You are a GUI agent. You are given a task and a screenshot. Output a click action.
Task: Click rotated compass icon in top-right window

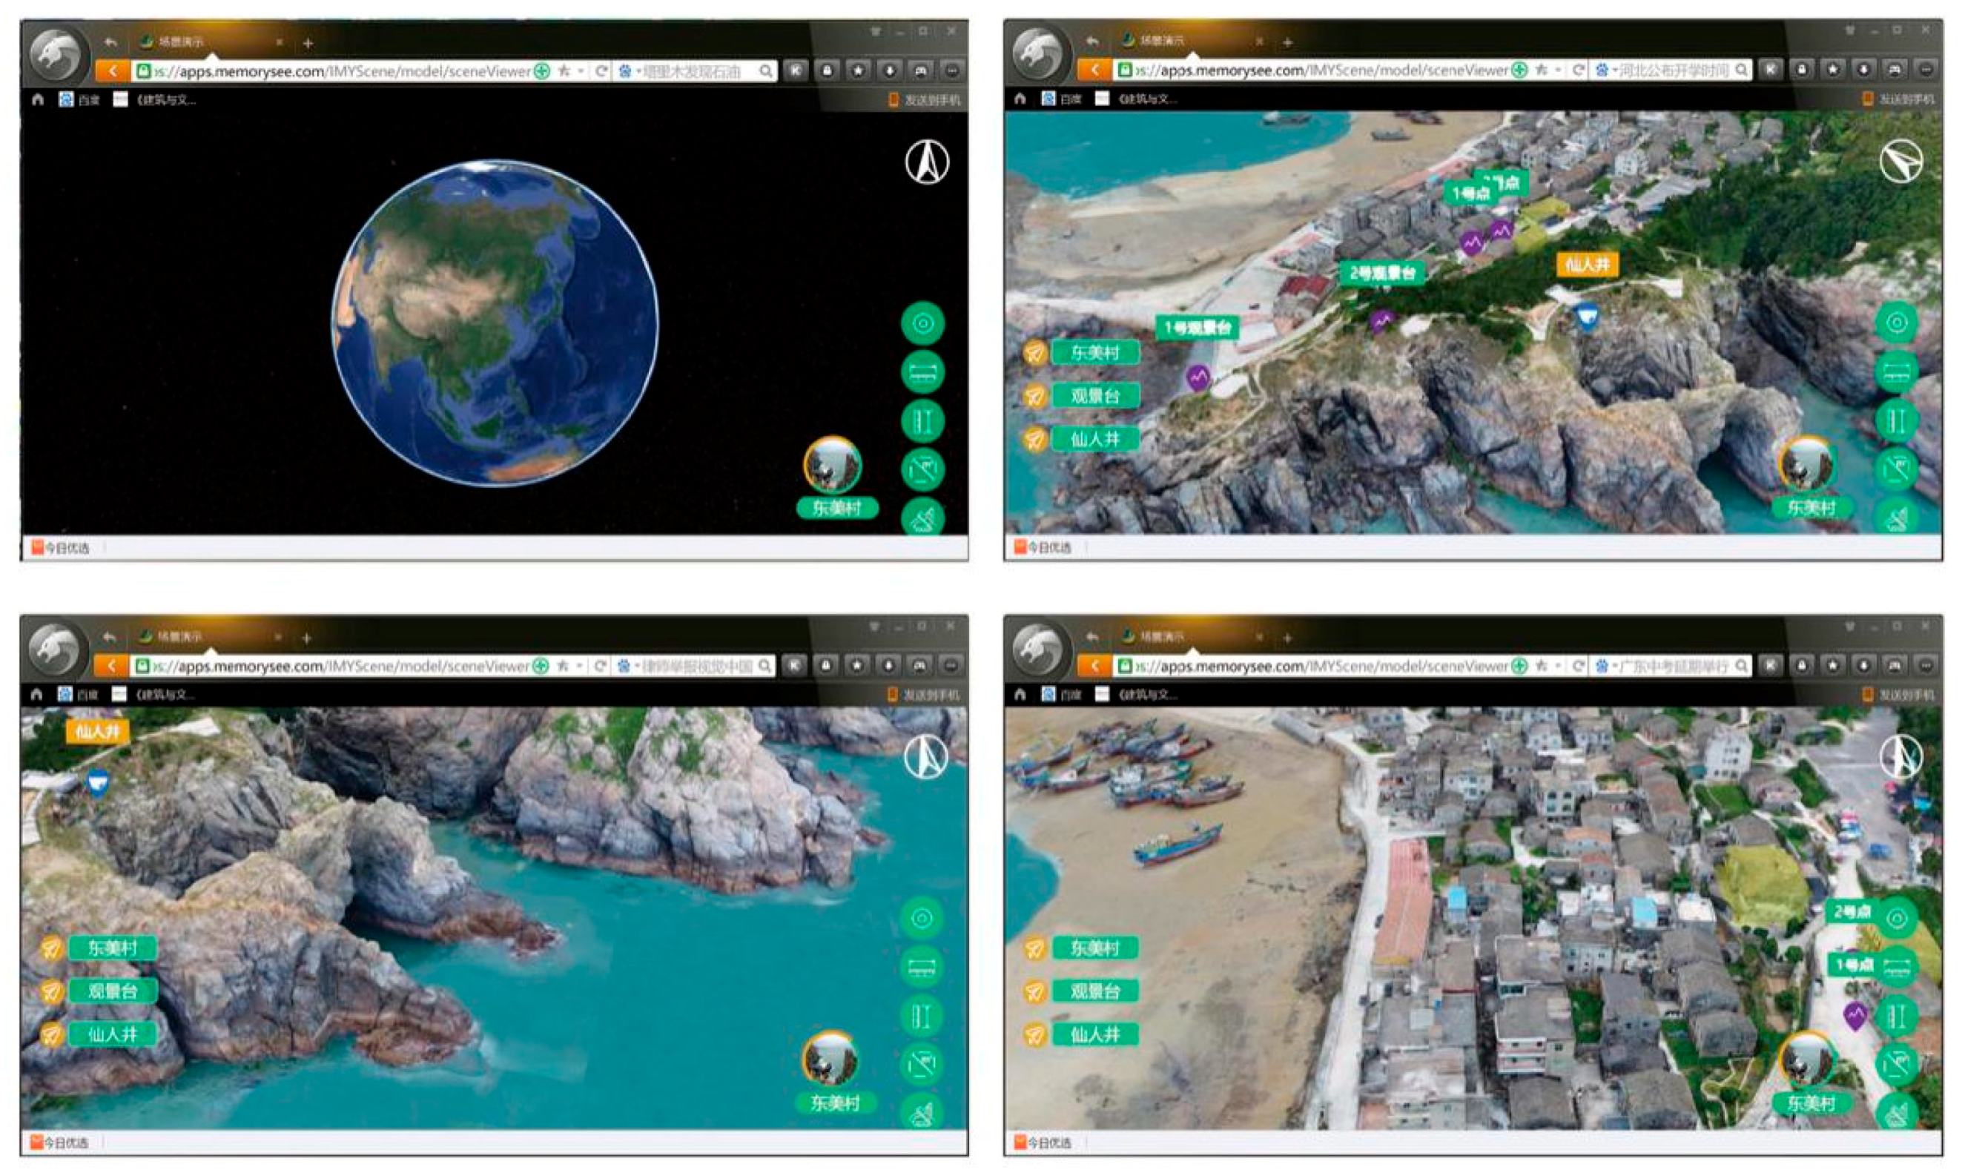[x=1901, y=161]
